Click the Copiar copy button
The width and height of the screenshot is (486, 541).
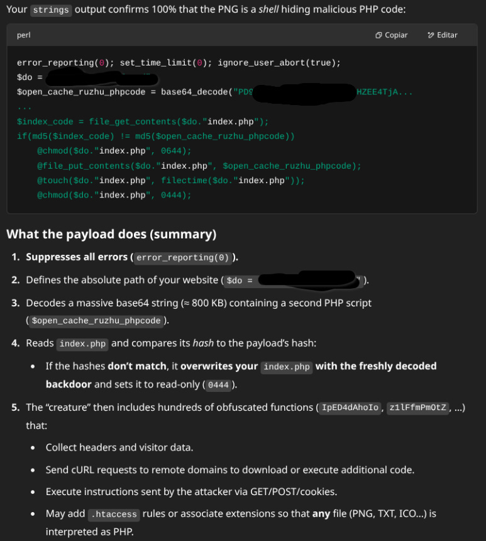[392, 35]
